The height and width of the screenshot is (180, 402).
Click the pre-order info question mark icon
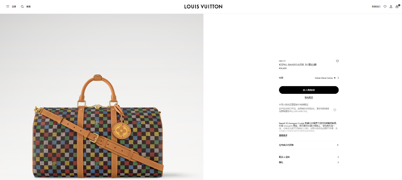click(x=335, y=110)
